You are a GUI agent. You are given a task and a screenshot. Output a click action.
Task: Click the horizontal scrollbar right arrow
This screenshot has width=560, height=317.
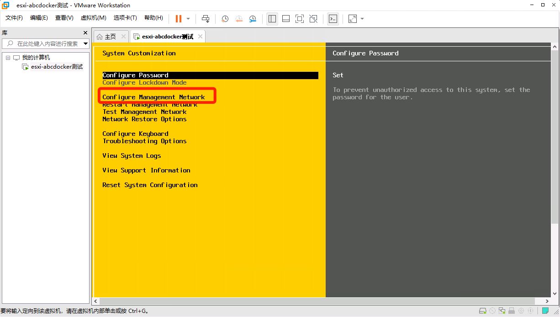click(x=548, y=301)
